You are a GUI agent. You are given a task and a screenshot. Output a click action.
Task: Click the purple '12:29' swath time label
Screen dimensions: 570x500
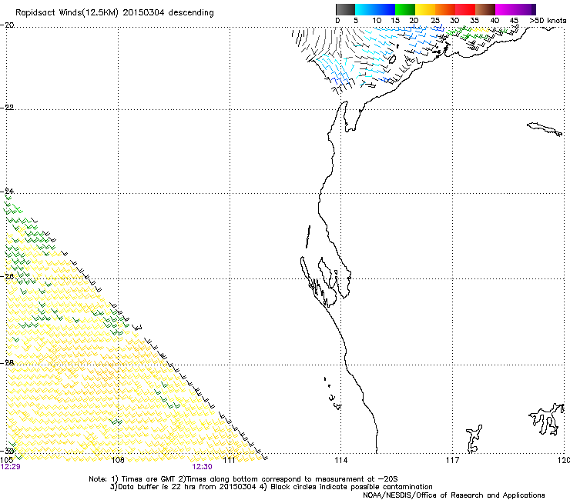coord(11,467)
